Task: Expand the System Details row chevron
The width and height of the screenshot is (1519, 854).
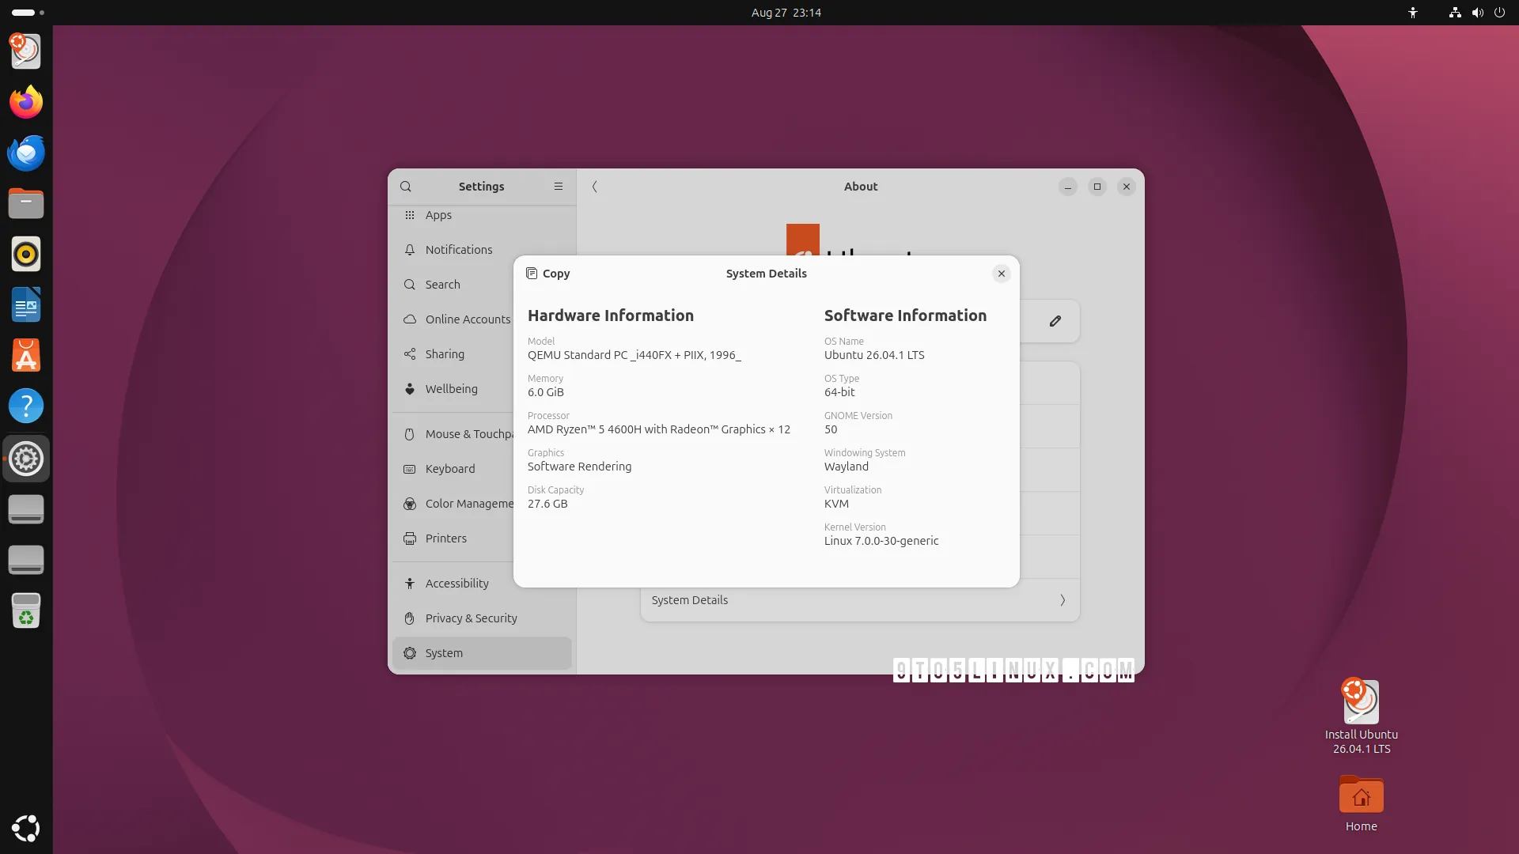Action: [1063, 600]
